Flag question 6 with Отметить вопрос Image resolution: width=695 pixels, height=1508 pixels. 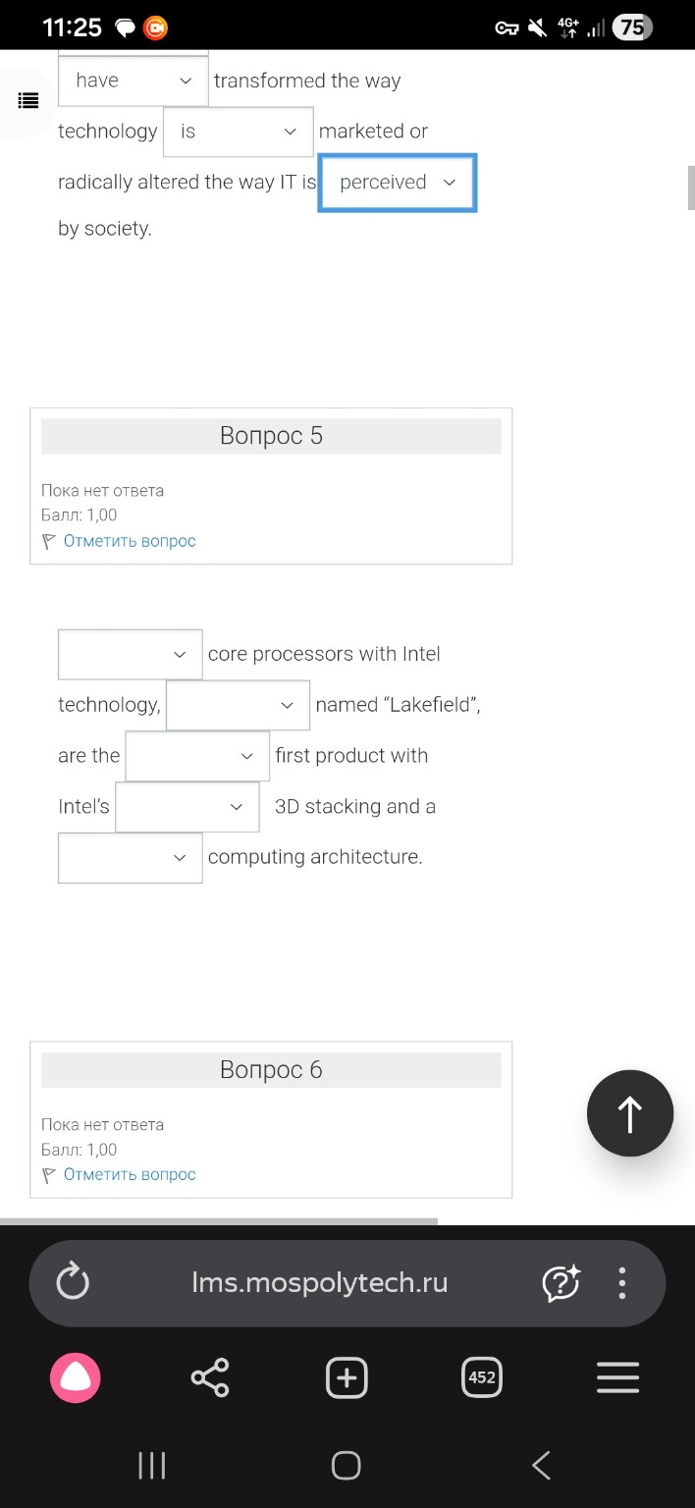click(130, 1174)
